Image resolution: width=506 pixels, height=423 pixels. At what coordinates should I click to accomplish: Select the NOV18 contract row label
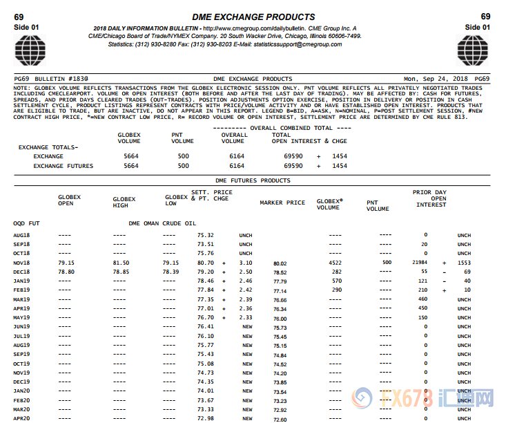[x=22, y=263]
